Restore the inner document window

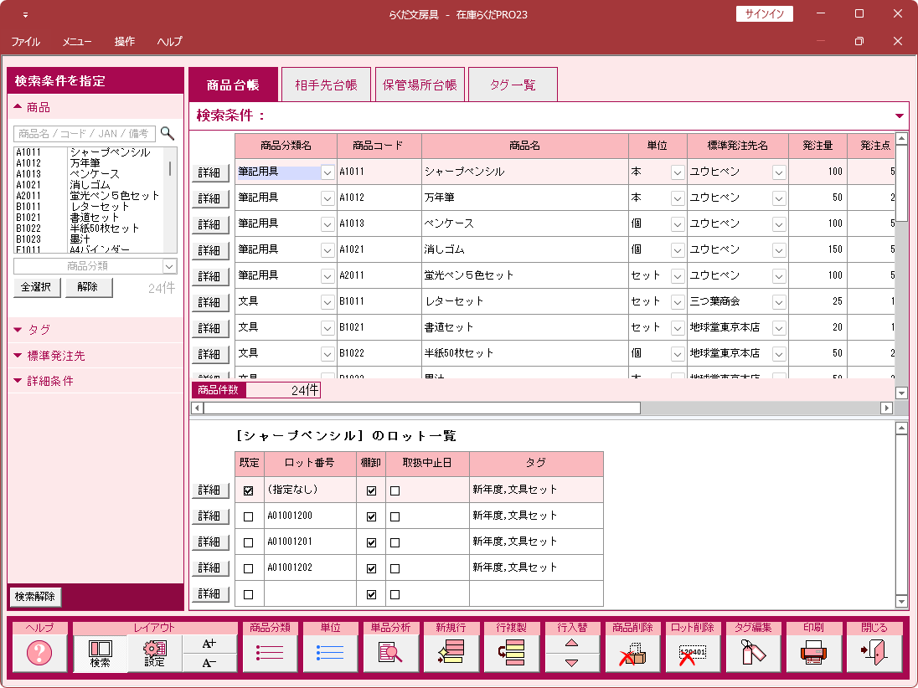tap(859, 41)
